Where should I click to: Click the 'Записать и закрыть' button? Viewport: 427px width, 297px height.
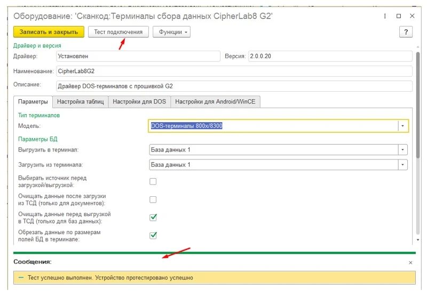pyautogui.click(x=49, y=32)
